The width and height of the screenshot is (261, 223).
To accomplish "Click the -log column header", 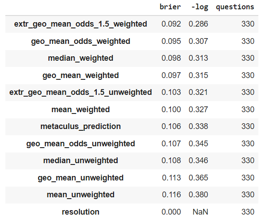I will [x=200, y=7].
